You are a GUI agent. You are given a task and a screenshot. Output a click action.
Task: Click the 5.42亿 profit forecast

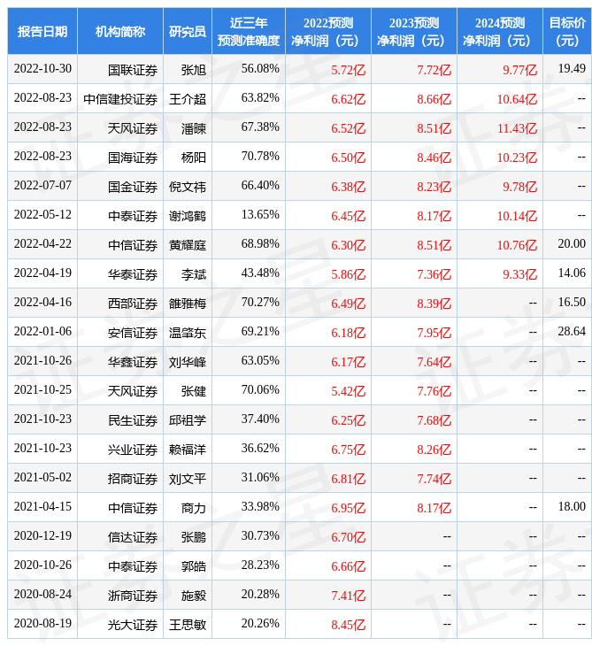click(x=348, y=391)
